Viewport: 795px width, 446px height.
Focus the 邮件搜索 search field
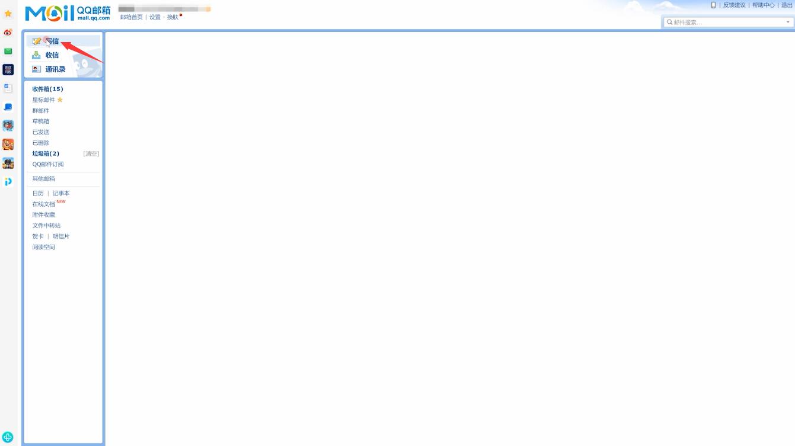click(728, 22)
